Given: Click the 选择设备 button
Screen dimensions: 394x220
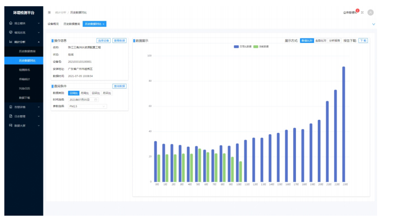Looking at the screenshot, I should pyautogui.click(x=103, y=41).
